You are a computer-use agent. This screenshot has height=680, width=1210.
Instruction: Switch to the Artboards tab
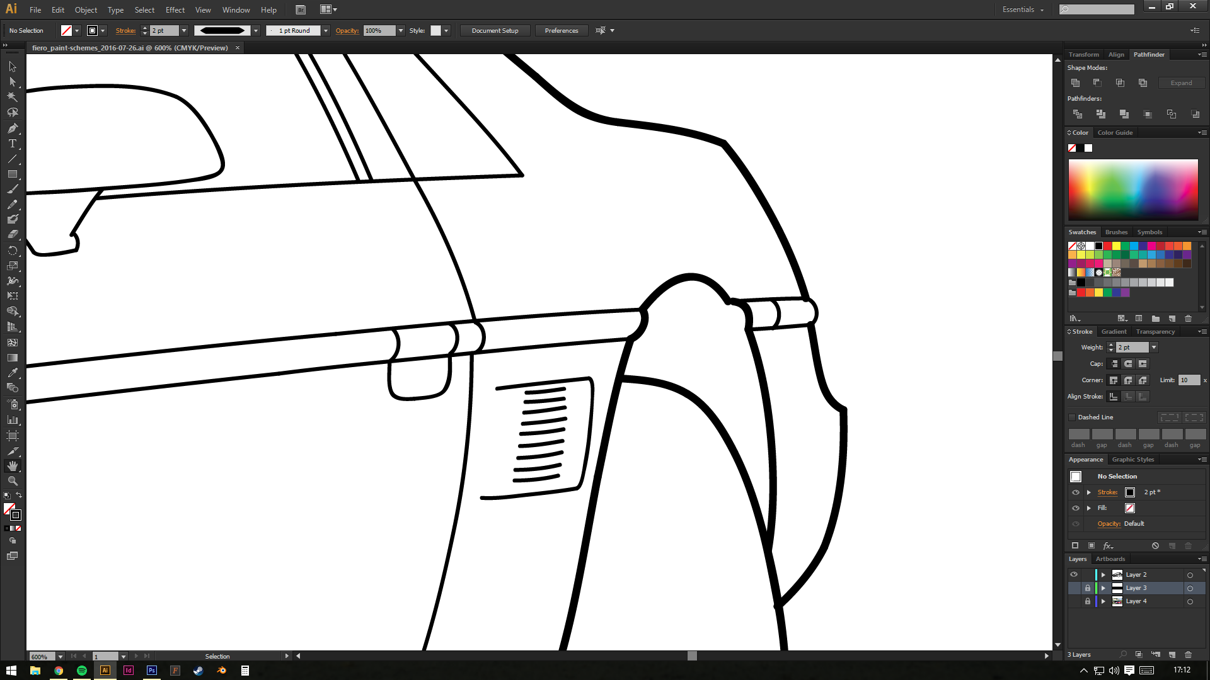[x=1110, y=559]
